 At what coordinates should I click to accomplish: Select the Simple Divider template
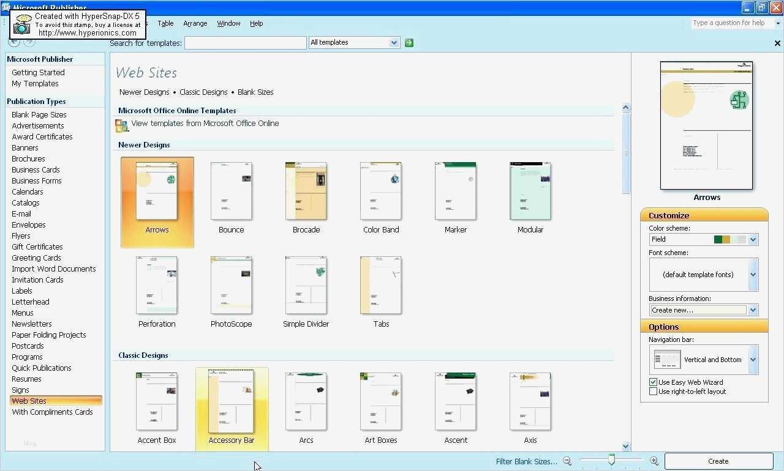coord(306,292)
